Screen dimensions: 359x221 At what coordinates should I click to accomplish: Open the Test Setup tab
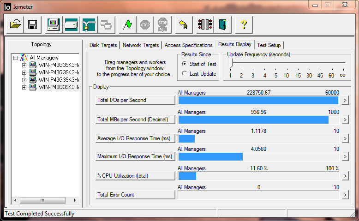point(269,45)
